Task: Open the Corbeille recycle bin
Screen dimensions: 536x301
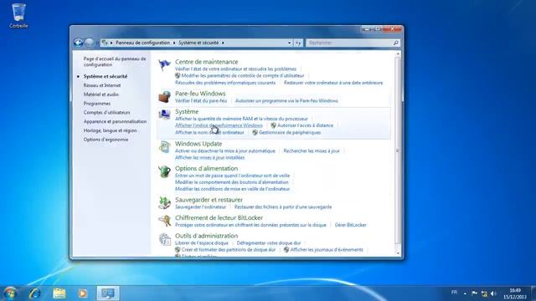Action: coord(18,16)
